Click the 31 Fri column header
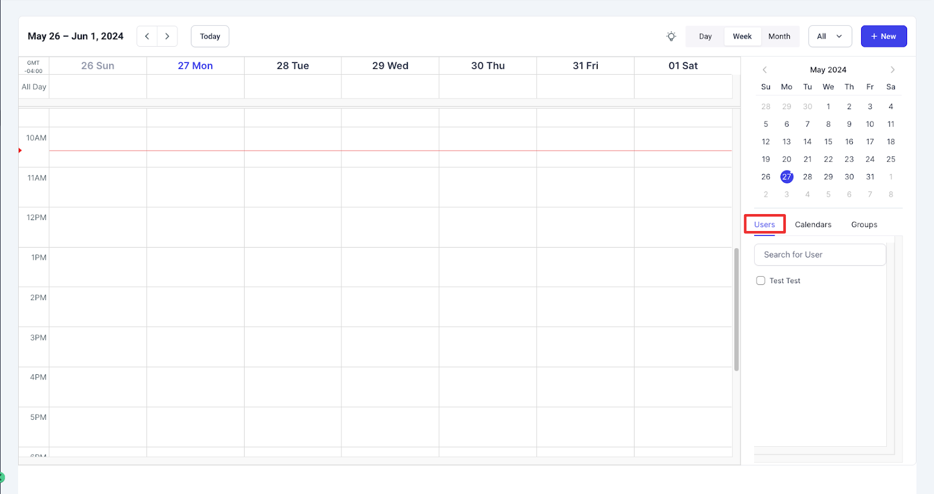This screenshot has height=494, width=934. 586,65
